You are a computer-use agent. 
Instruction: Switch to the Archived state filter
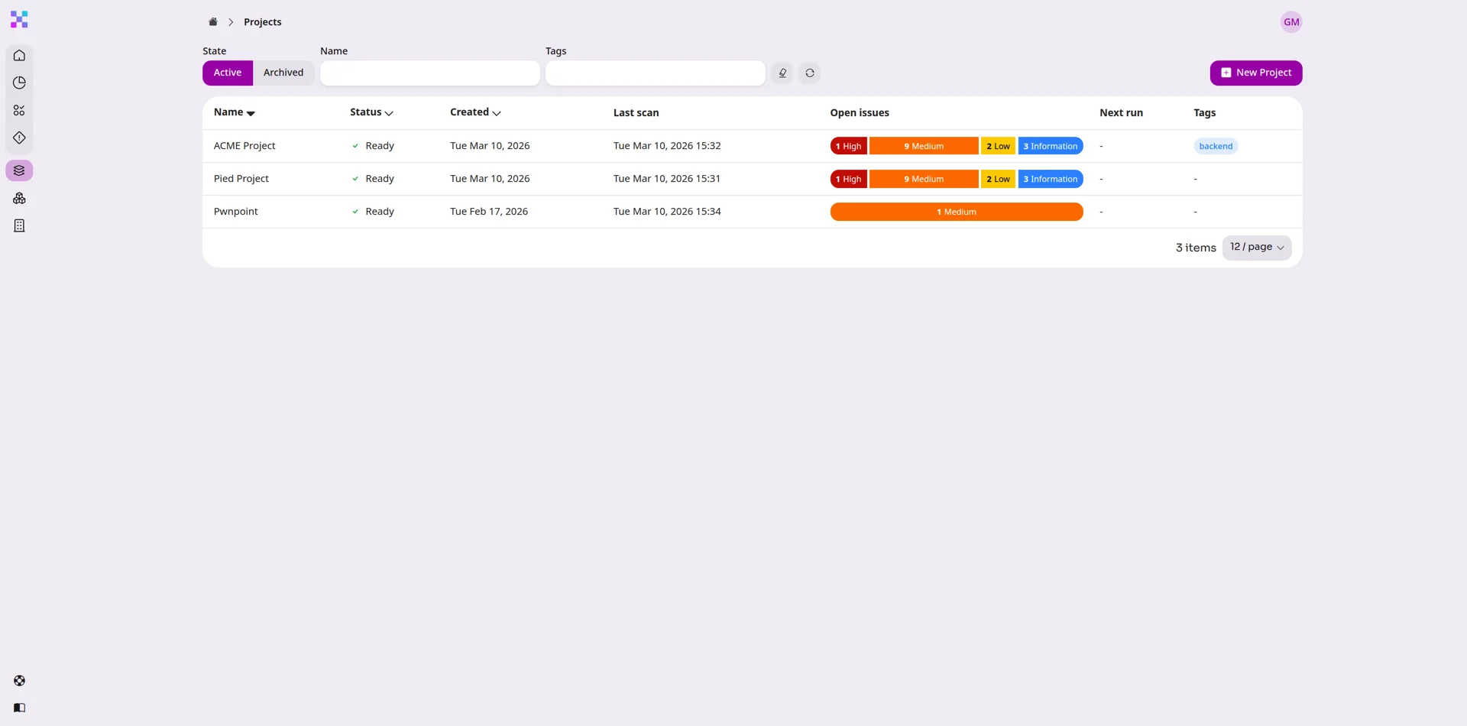pos(283,72)
